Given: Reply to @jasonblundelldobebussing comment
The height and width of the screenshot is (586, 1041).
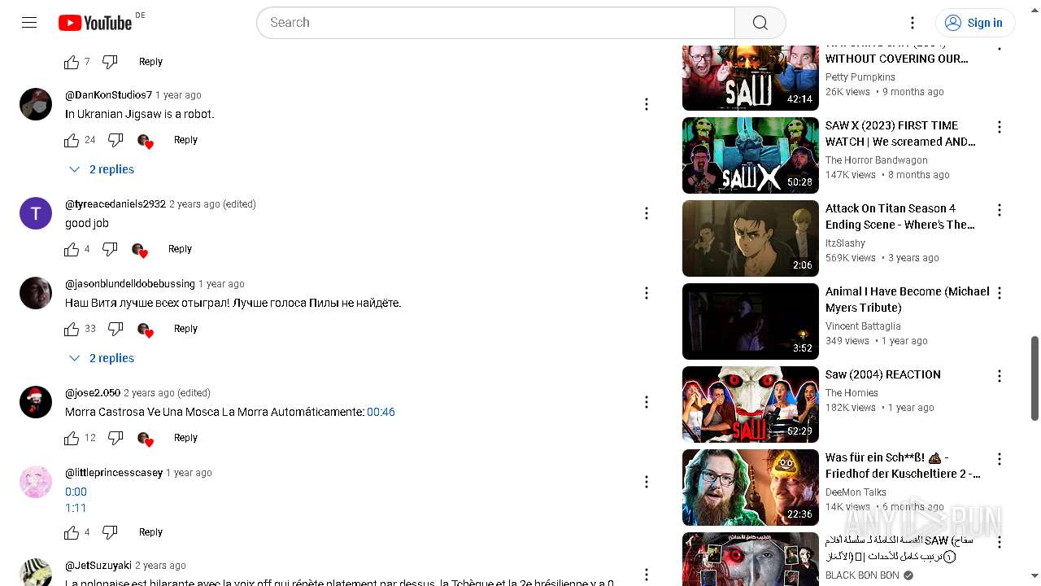Looking at the screenshot, I should click(185, 329).
